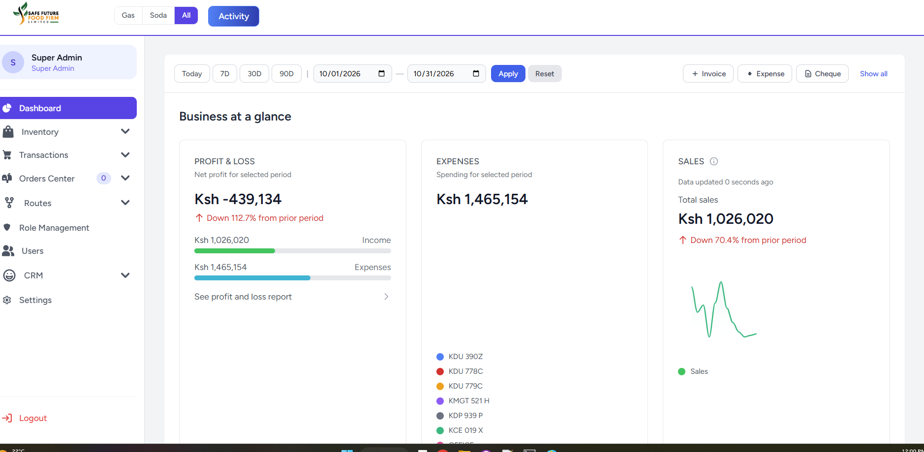The image size is (924, 452).
Task: Click the Safe Future Food Firm logo
Action: click(x=36, y=13)
